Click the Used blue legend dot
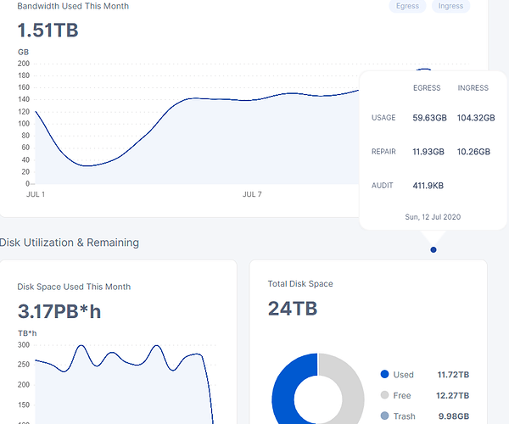Image resolution: width=509 pixels, height=424 pixels. pos(384,374)
